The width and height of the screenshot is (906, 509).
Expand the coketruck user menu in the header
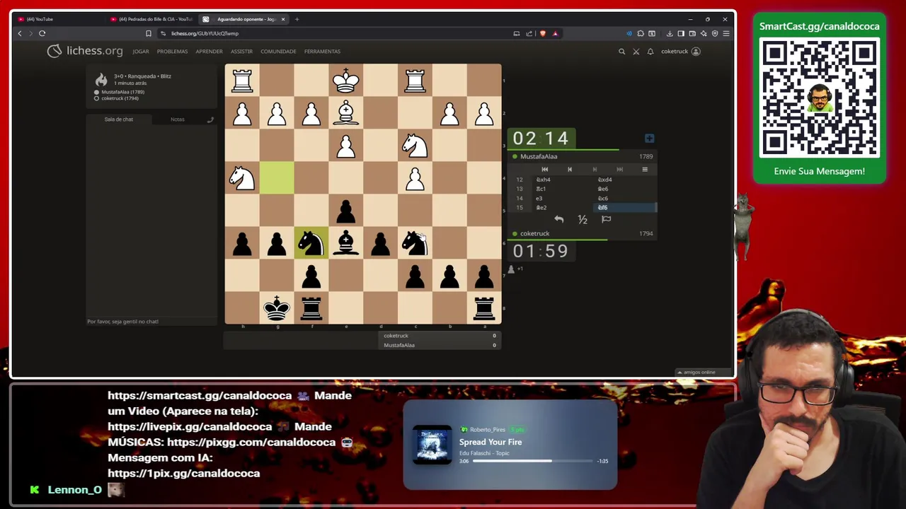[680, 52]
